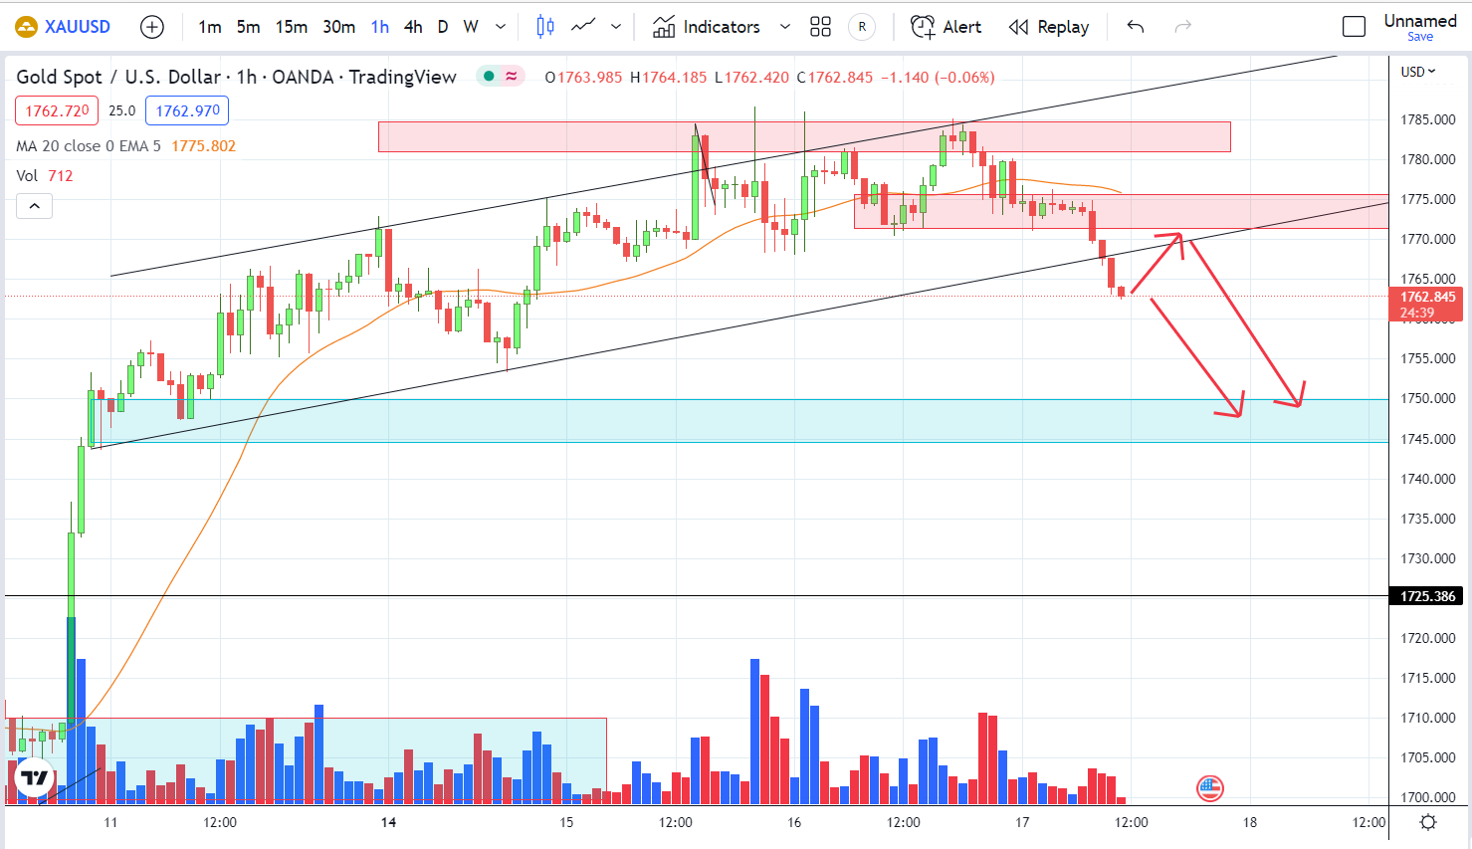Image resolution: width=1472 pixels, height=849 pixels.
Task: Expand indicator favorites dropdown arrow
Action: coord(784,27)
